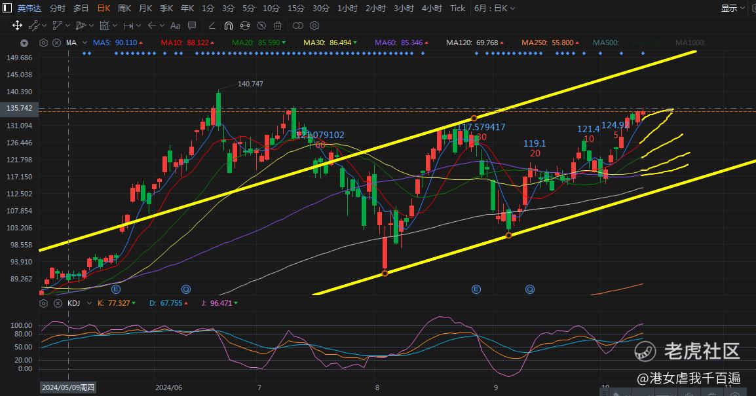This screenshot has width=756, height=396.
Task: Switch to the 周K weekly tab
Action: 124,9
